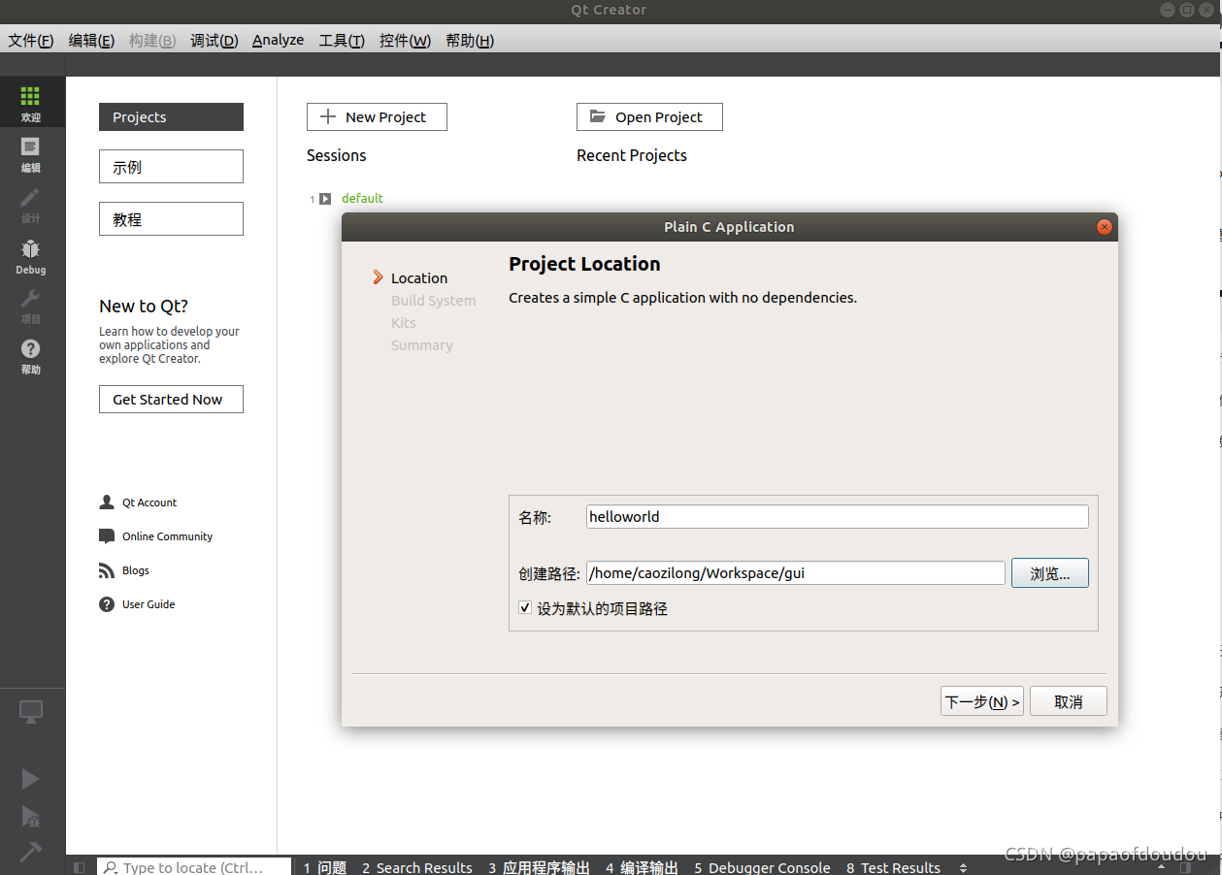
Task: Select the Projects tab on Welcome page
Action: coord(171,116)
